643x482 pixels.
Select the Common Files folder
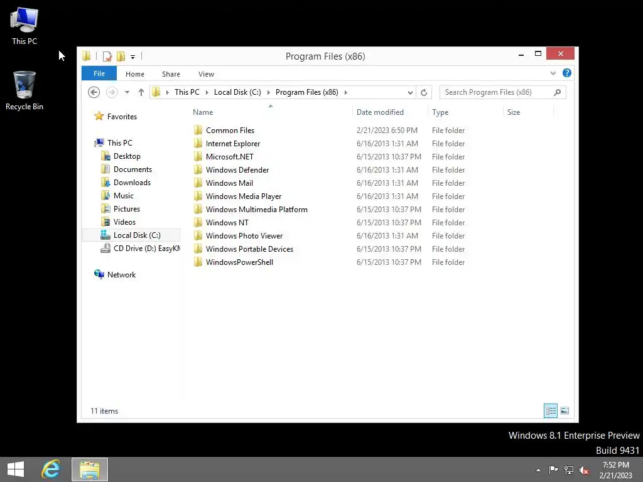click(x=230, y=131)
